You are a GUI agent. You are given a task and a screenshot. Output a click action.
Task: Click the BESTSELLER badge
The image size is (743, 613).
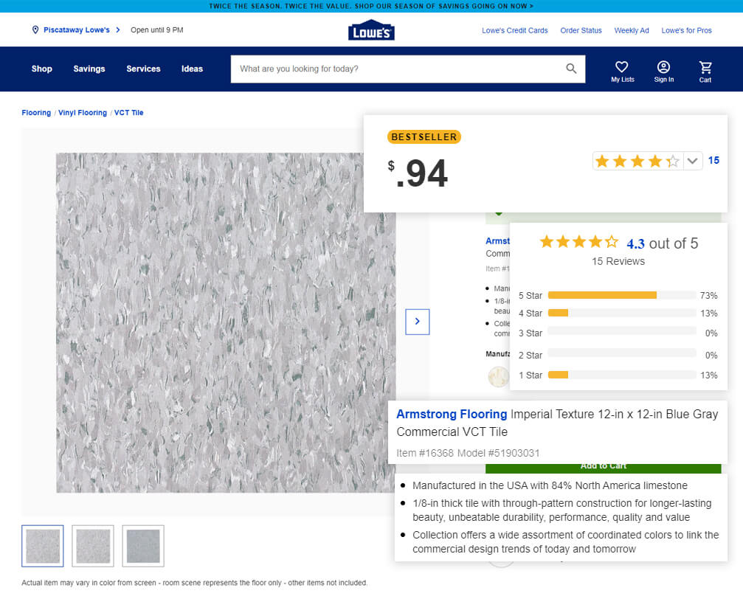coord(424,137)
